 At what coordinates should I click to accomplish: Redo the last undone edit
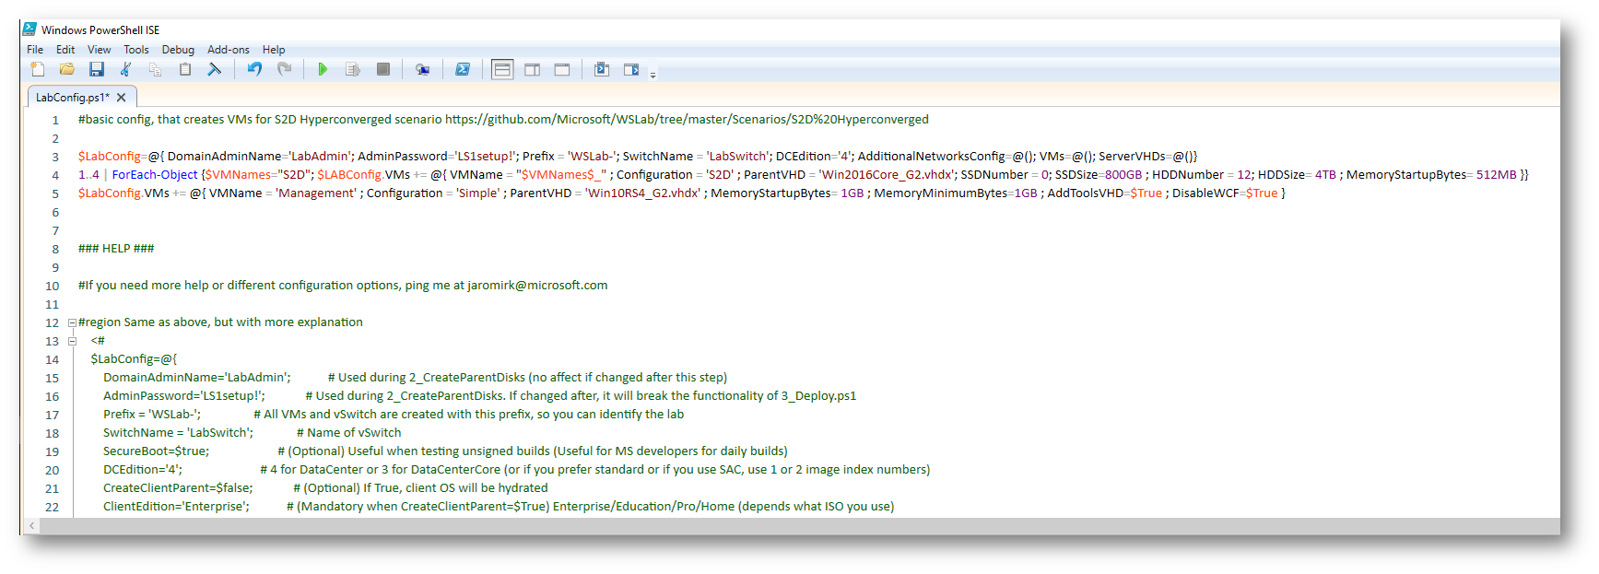click(285, 69)
